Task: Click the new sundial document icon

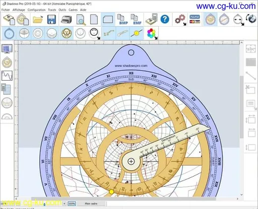Action: pos(9,20)
